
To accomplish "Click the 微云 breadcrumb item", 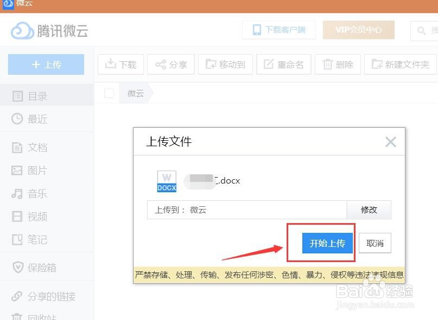I will pyautogui.click(x=136, y=93).
